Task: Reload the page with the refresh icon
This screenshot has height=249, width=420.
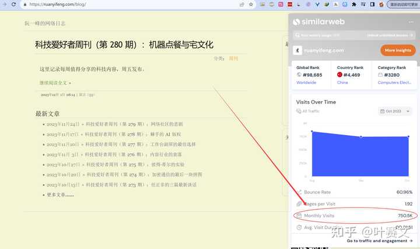Action: coord(13,4)
